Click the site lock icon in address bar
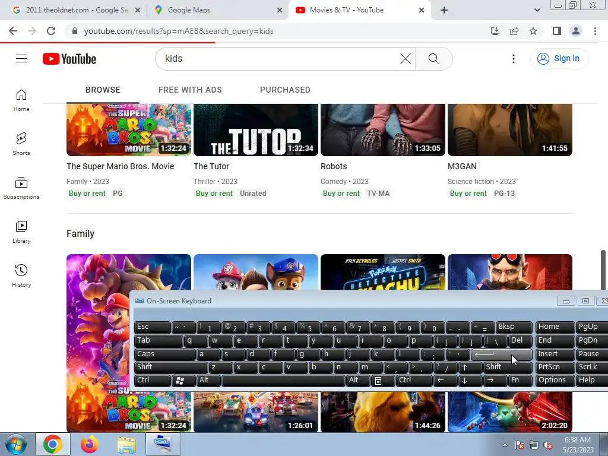Screen dimensions: 608x456 pyautogui.click(x=75, y=31)
